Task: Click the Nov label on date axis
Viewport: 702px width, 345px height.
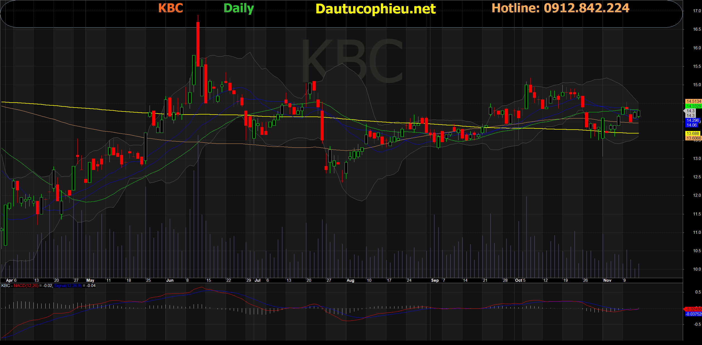Action: point(607,280)
